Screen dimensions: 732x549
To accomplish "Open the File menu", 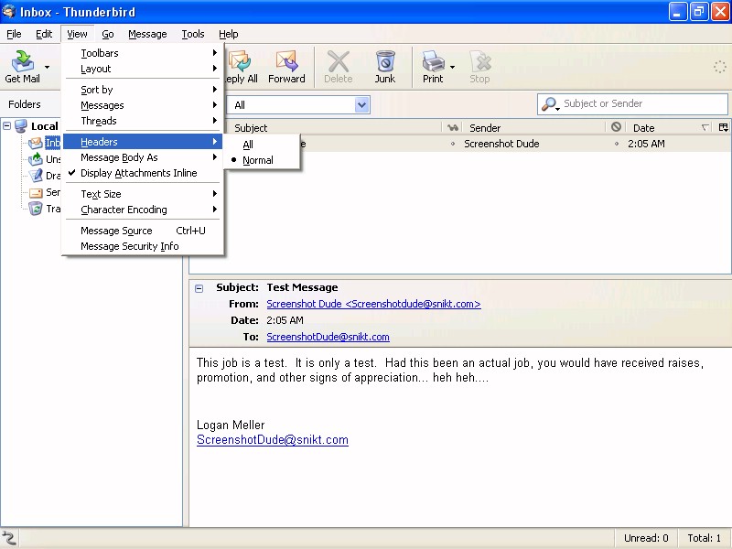I will coord(14,34).
